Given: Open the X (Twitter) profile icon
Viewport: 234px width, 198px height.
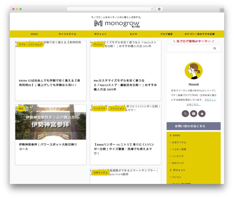Looking at the screenshot, I should tap(185, 114).
